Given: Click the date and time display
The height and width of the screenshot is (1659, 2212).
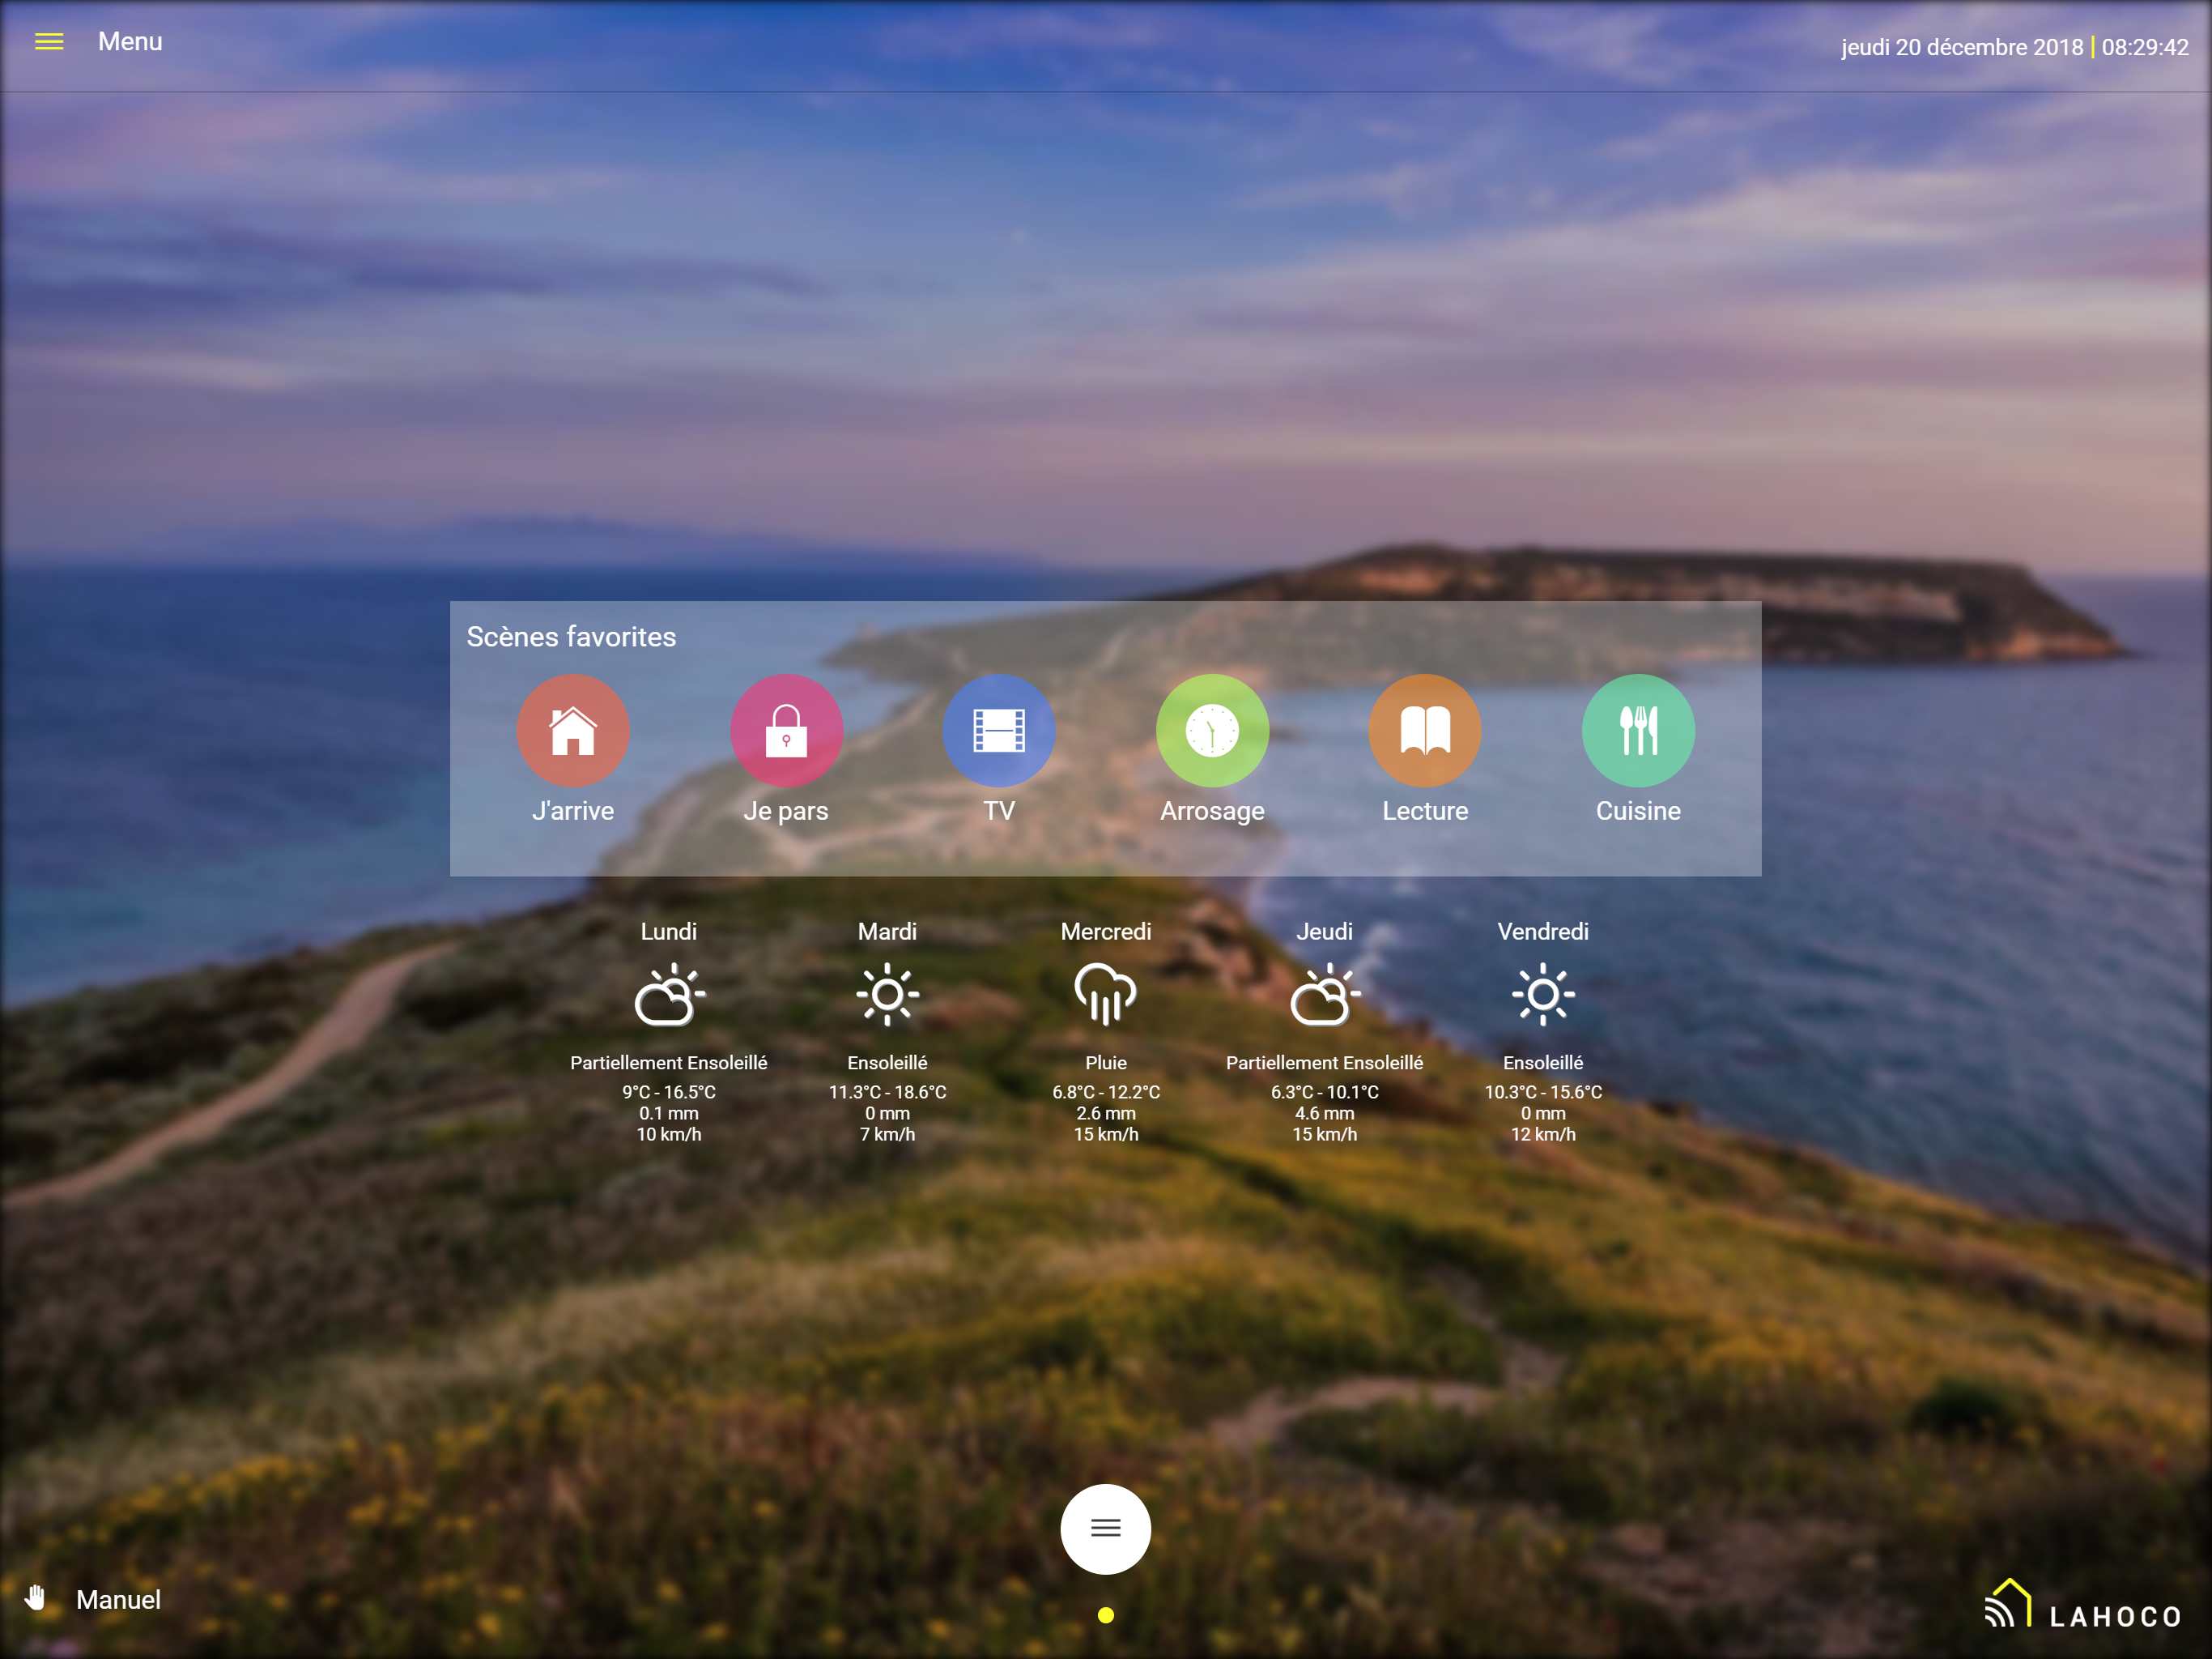Looking at the screenshot, I should pos(2014,47).
